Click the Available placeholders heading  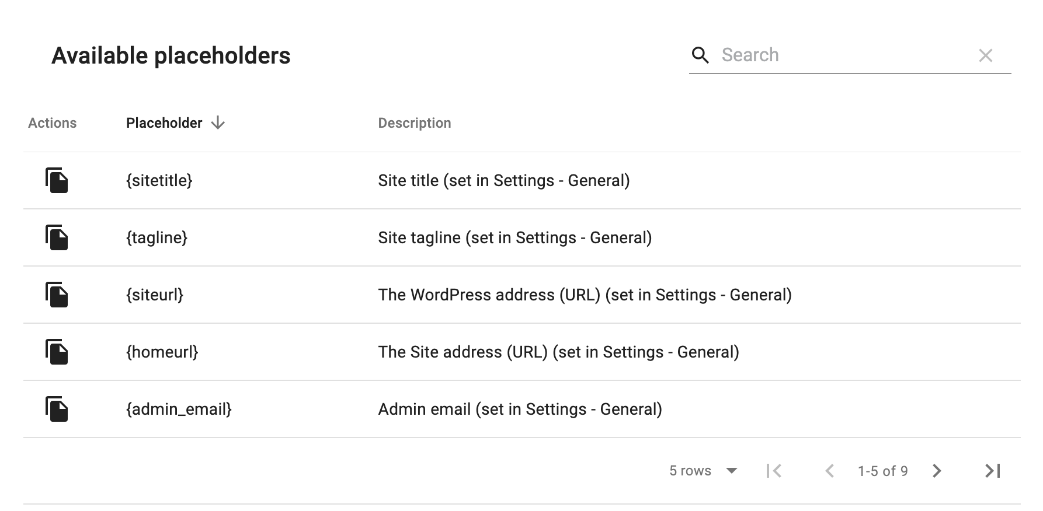click(x=171, y=56)
